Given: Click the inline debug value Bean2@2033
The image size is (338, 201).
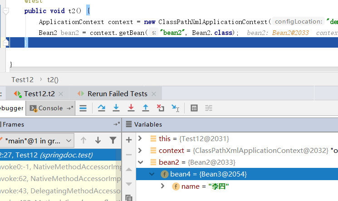Looking at the screenshot, I should tap(290, 33).
